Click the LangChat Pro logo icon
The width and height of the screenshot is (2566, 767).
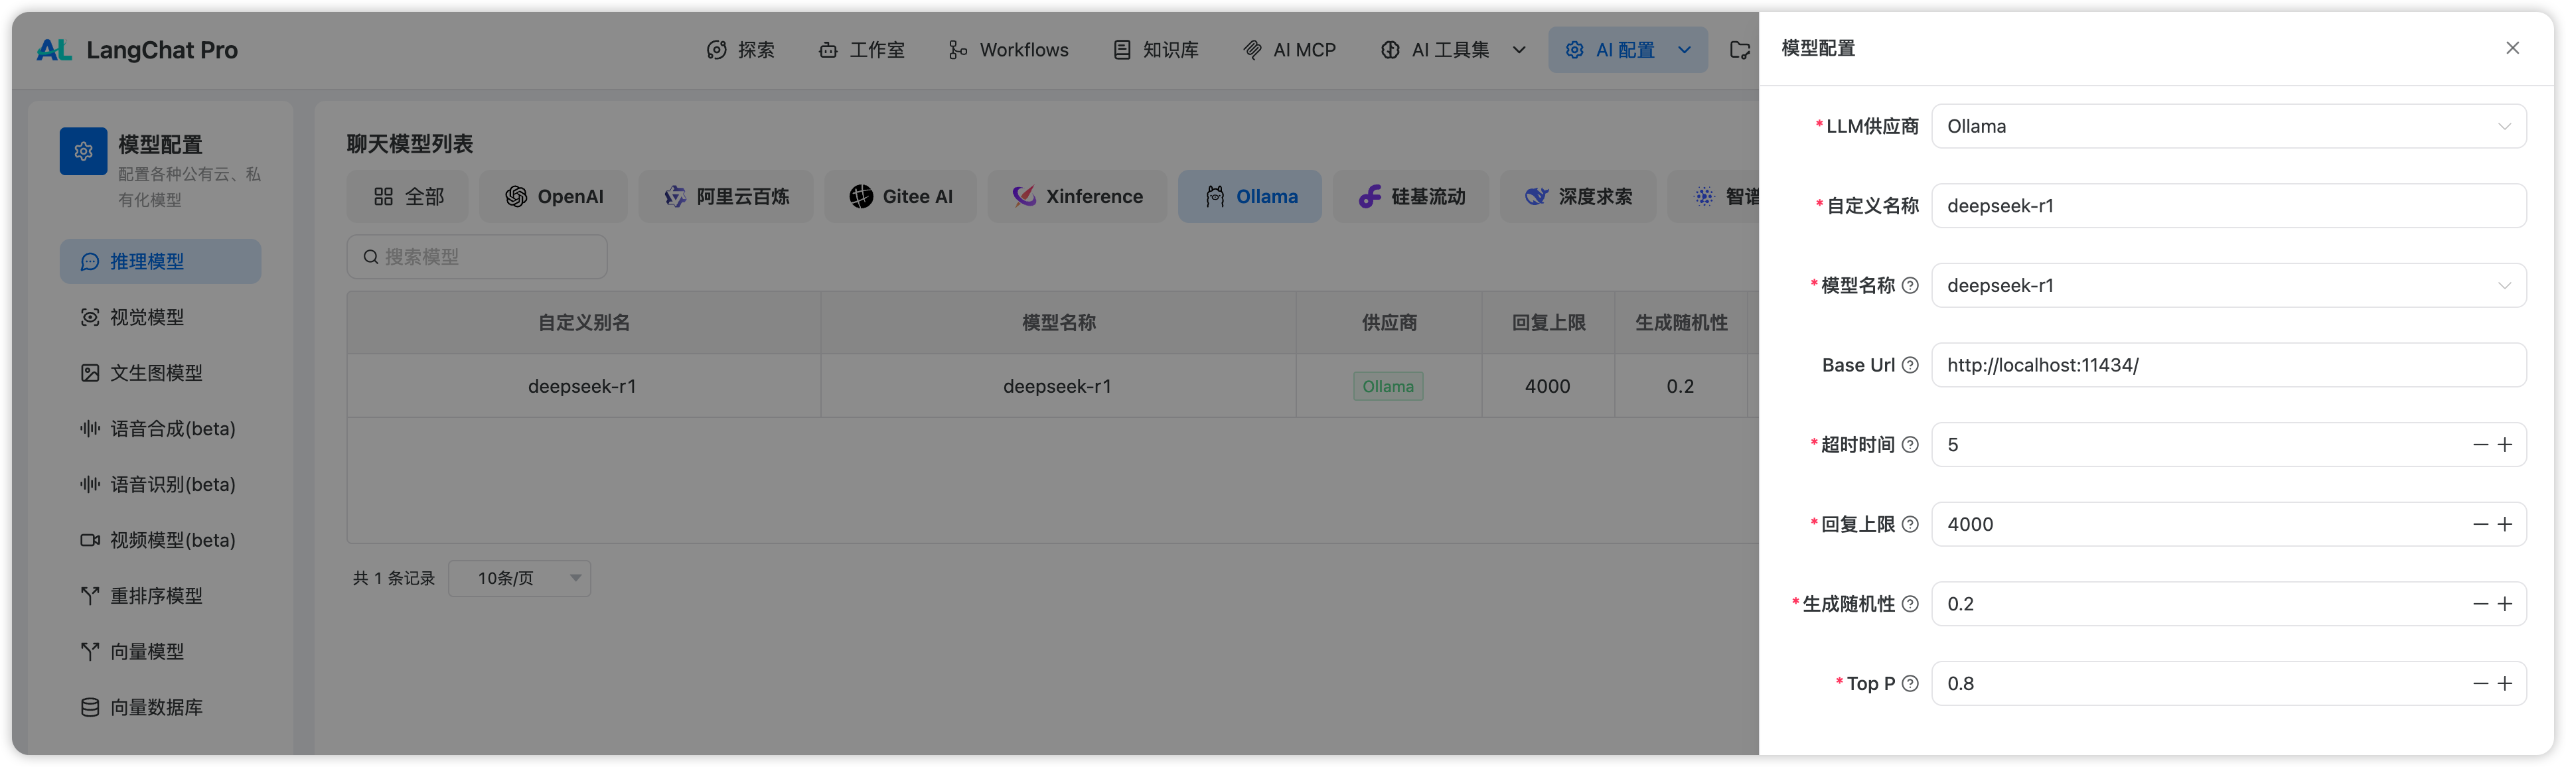54,50
